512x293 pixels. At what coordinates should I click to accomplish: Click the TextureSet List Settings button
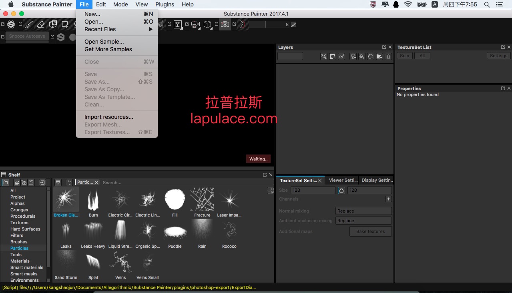[x=499, y=56]
